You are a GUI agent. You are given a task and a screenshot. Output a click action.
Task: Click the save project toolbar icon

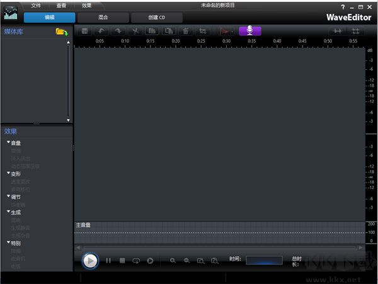pyautogui.click(x=84, y=31)
